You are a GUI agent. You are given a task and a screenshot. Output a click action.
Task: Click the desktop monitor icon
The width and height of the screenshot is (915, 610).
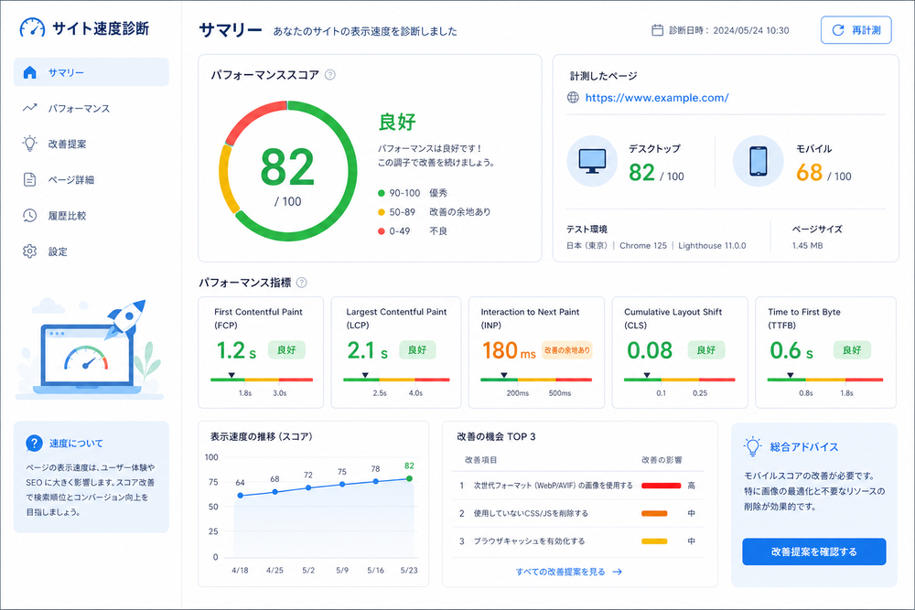coord(592,161)
